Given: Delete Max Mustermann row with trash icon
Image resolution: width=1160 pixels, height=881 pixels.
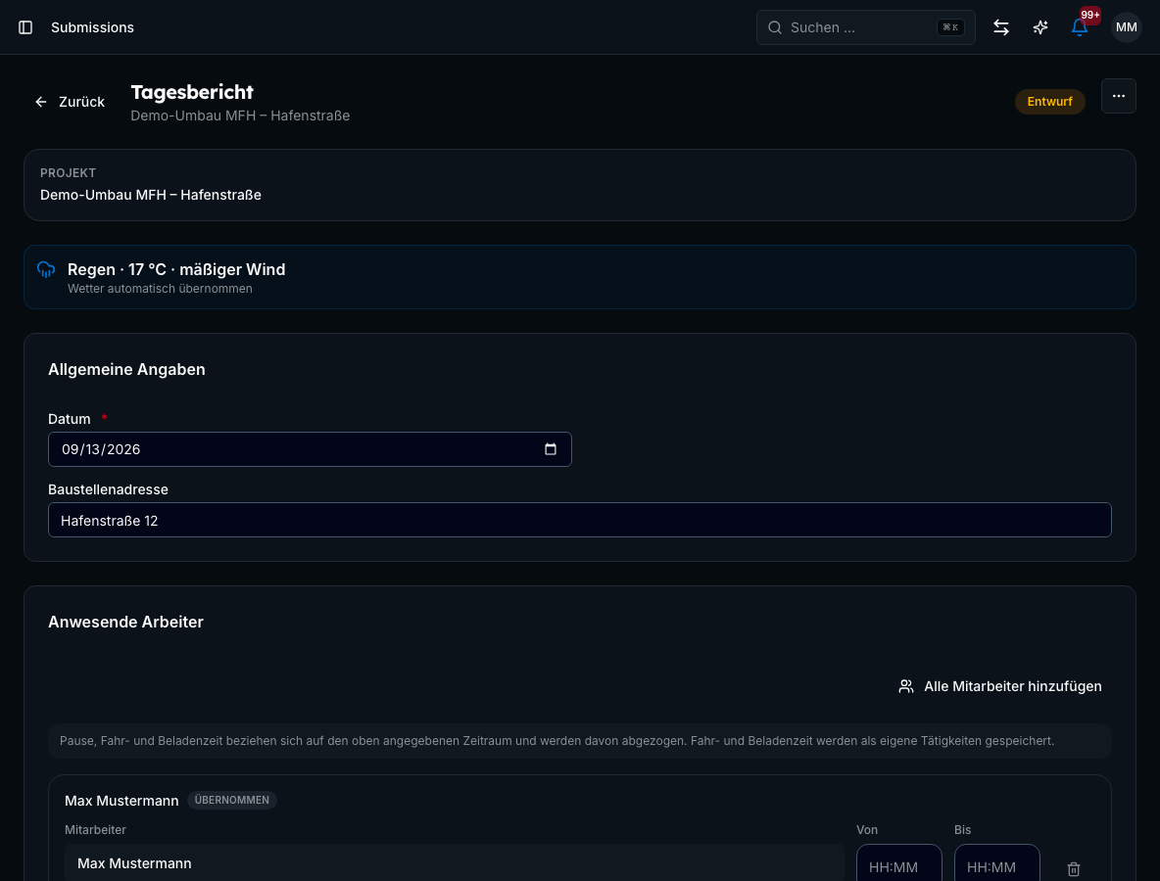Looking at the screenshot, I should (x=1074, y=868).
